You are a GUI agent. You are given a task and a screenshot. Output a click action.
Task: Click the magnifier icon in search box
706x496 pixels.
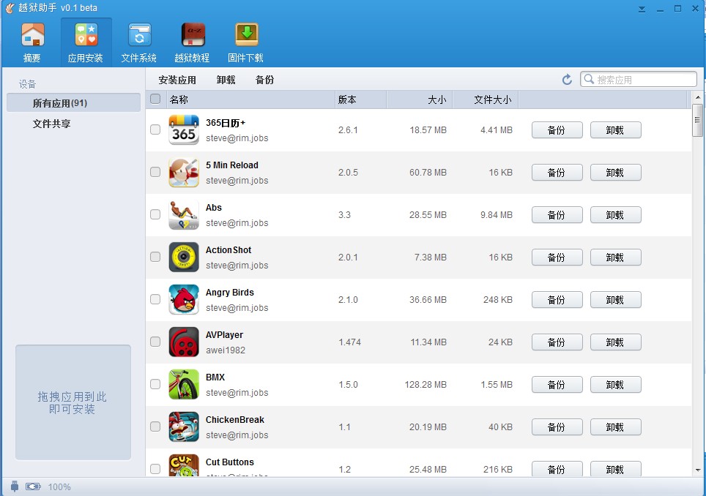pyautogui.click(x=589, y=79)
